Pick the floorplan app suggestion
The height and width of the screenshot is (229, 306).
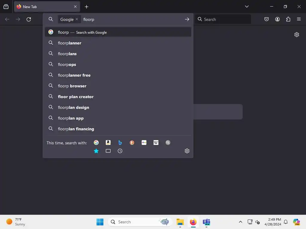coord(118,118)
